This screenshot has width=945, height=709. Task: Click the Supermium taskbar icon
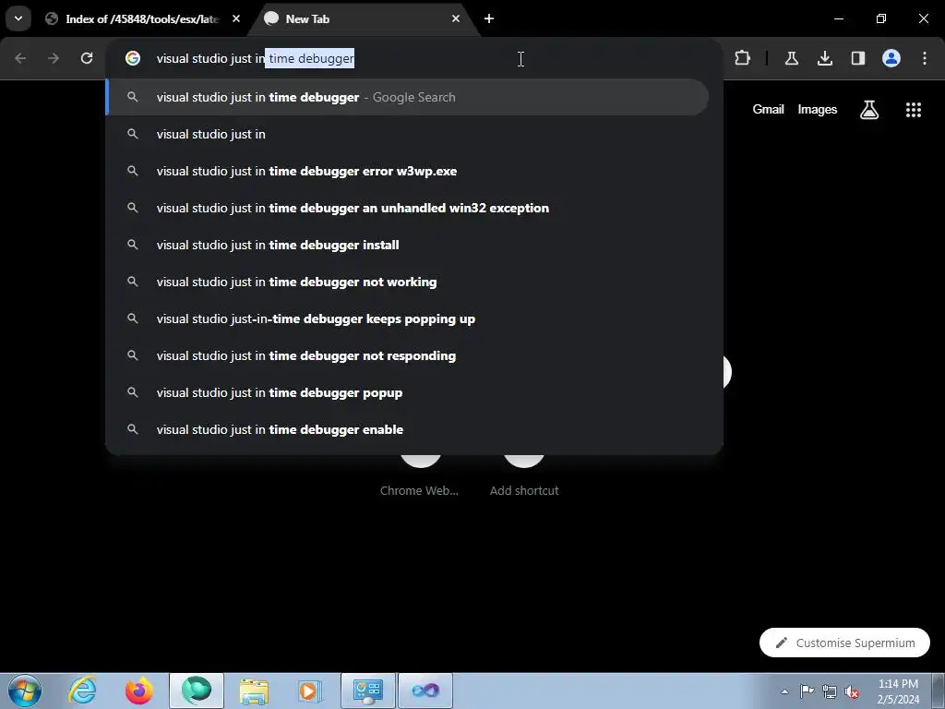[x=197, y=691]
